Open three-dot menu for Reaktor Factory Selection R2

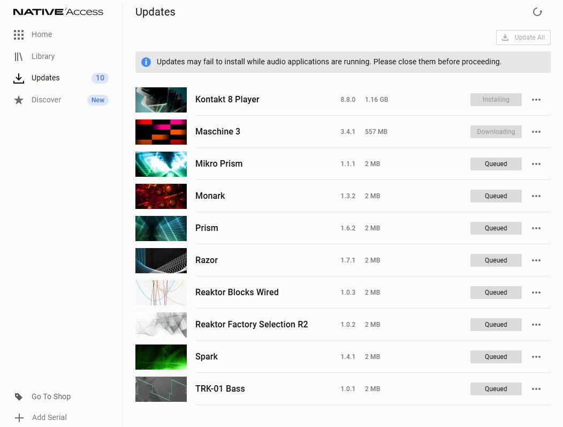tap(536, 325)
